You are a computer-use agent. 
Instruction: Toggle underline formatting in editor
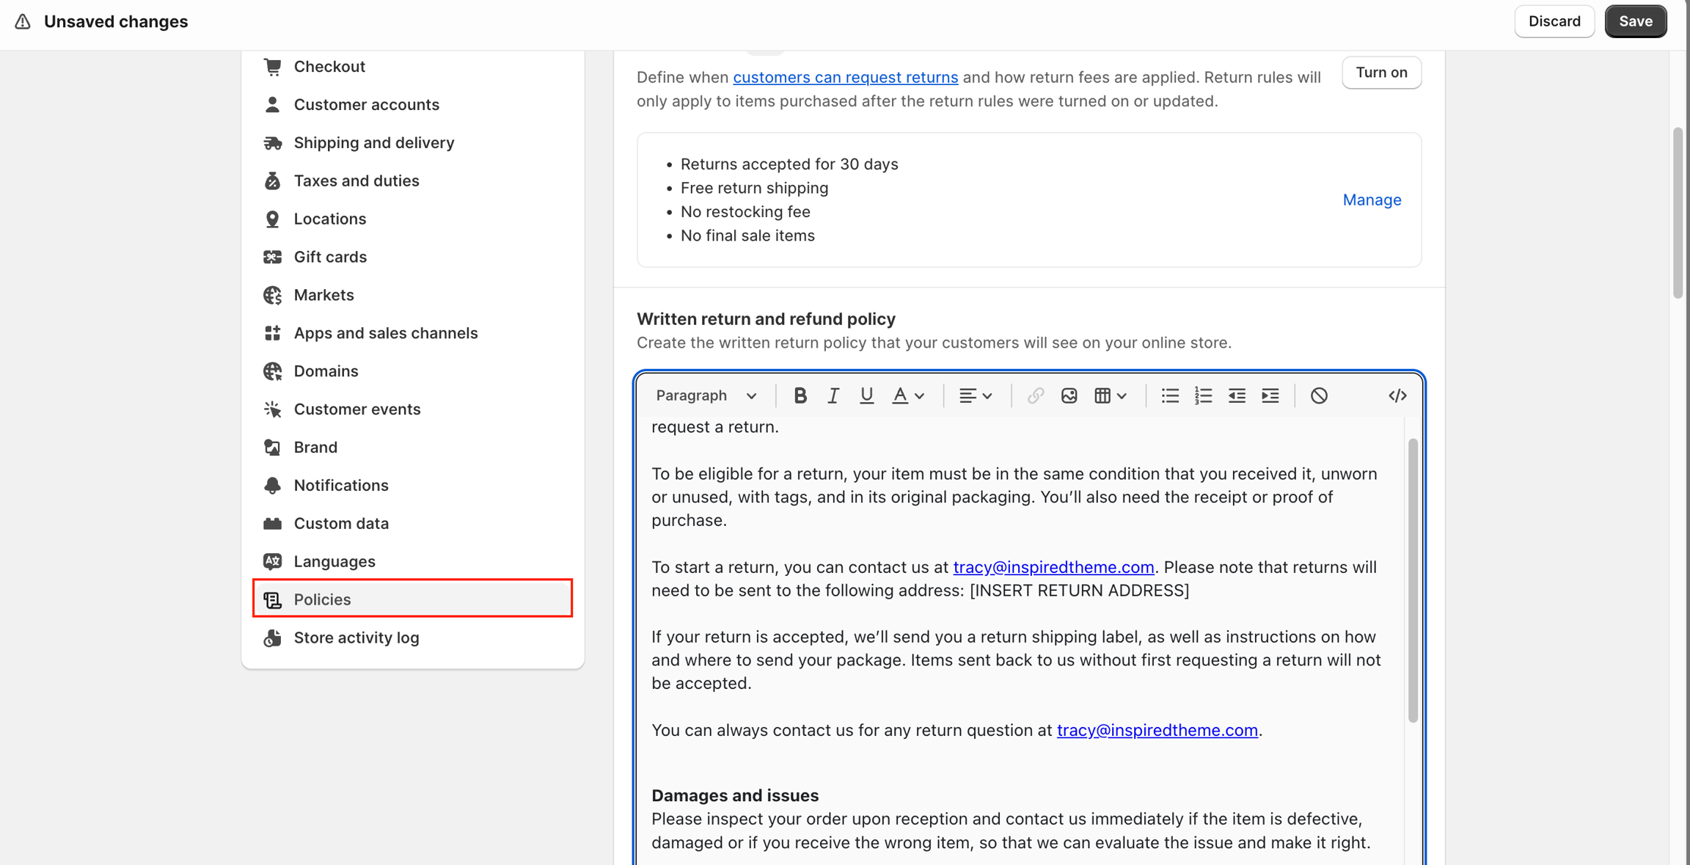pos(866,395)
